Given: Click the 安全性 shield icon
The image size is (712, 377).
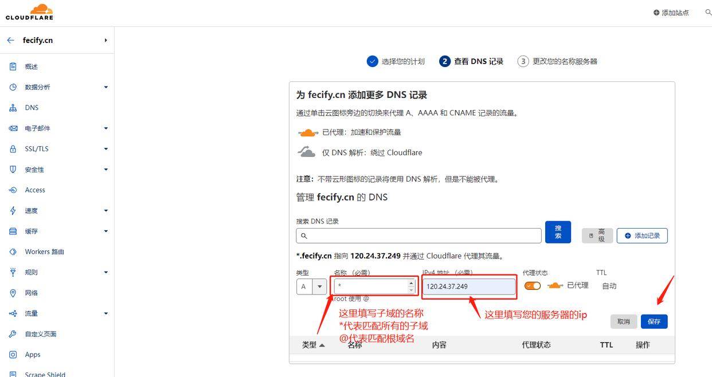Looking at the screenshot, I should 13,170.
